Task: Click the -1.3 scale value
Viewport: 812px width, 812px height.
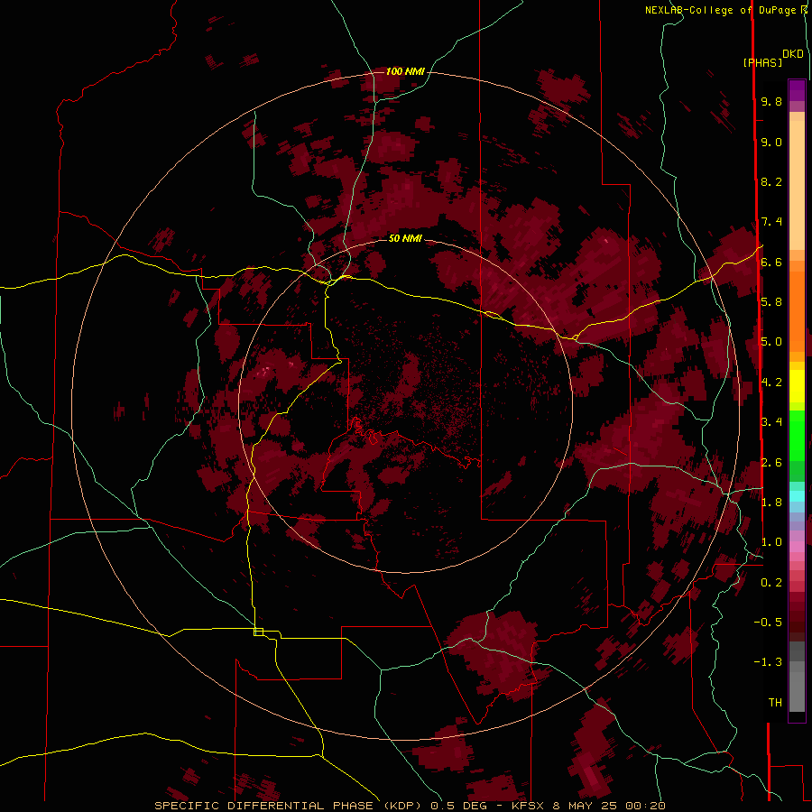Action: tap(768, 662)
